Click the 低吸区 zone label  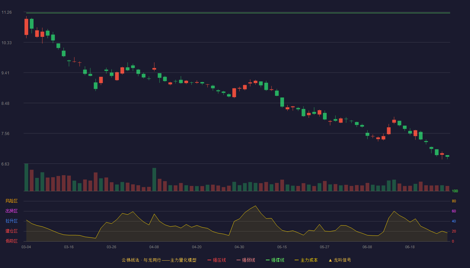tap(11, 241)
